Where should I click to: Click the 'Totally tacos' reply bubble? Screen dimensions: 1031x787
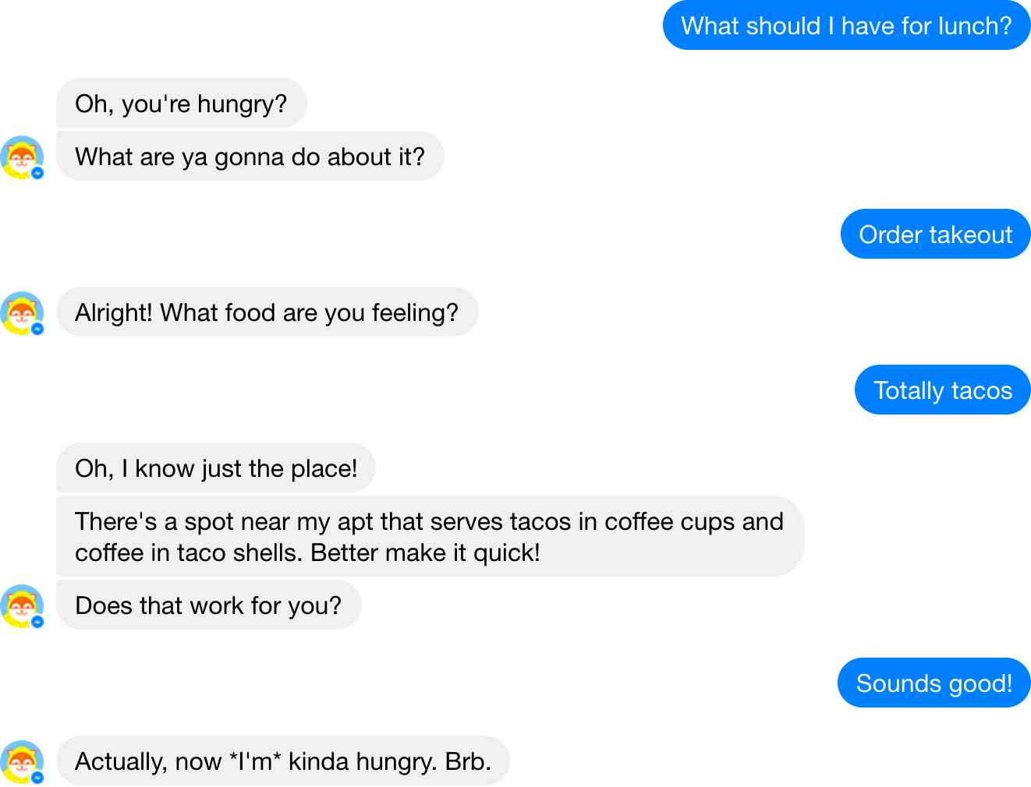click(x=942, y=390)
